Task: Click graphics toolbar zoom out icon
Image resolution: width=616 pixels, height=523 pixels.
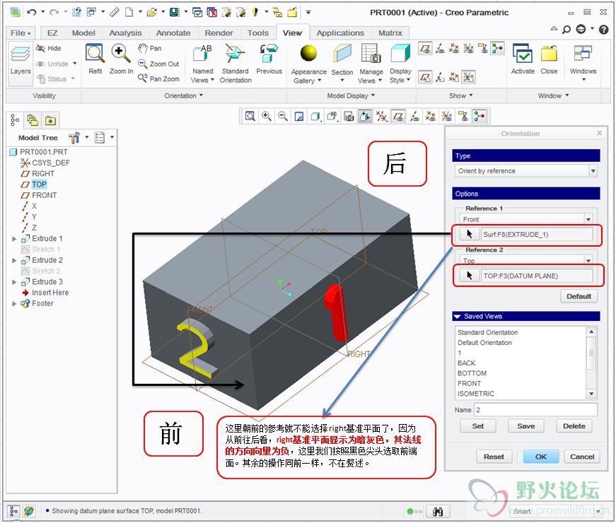Action: pos(282,116)
